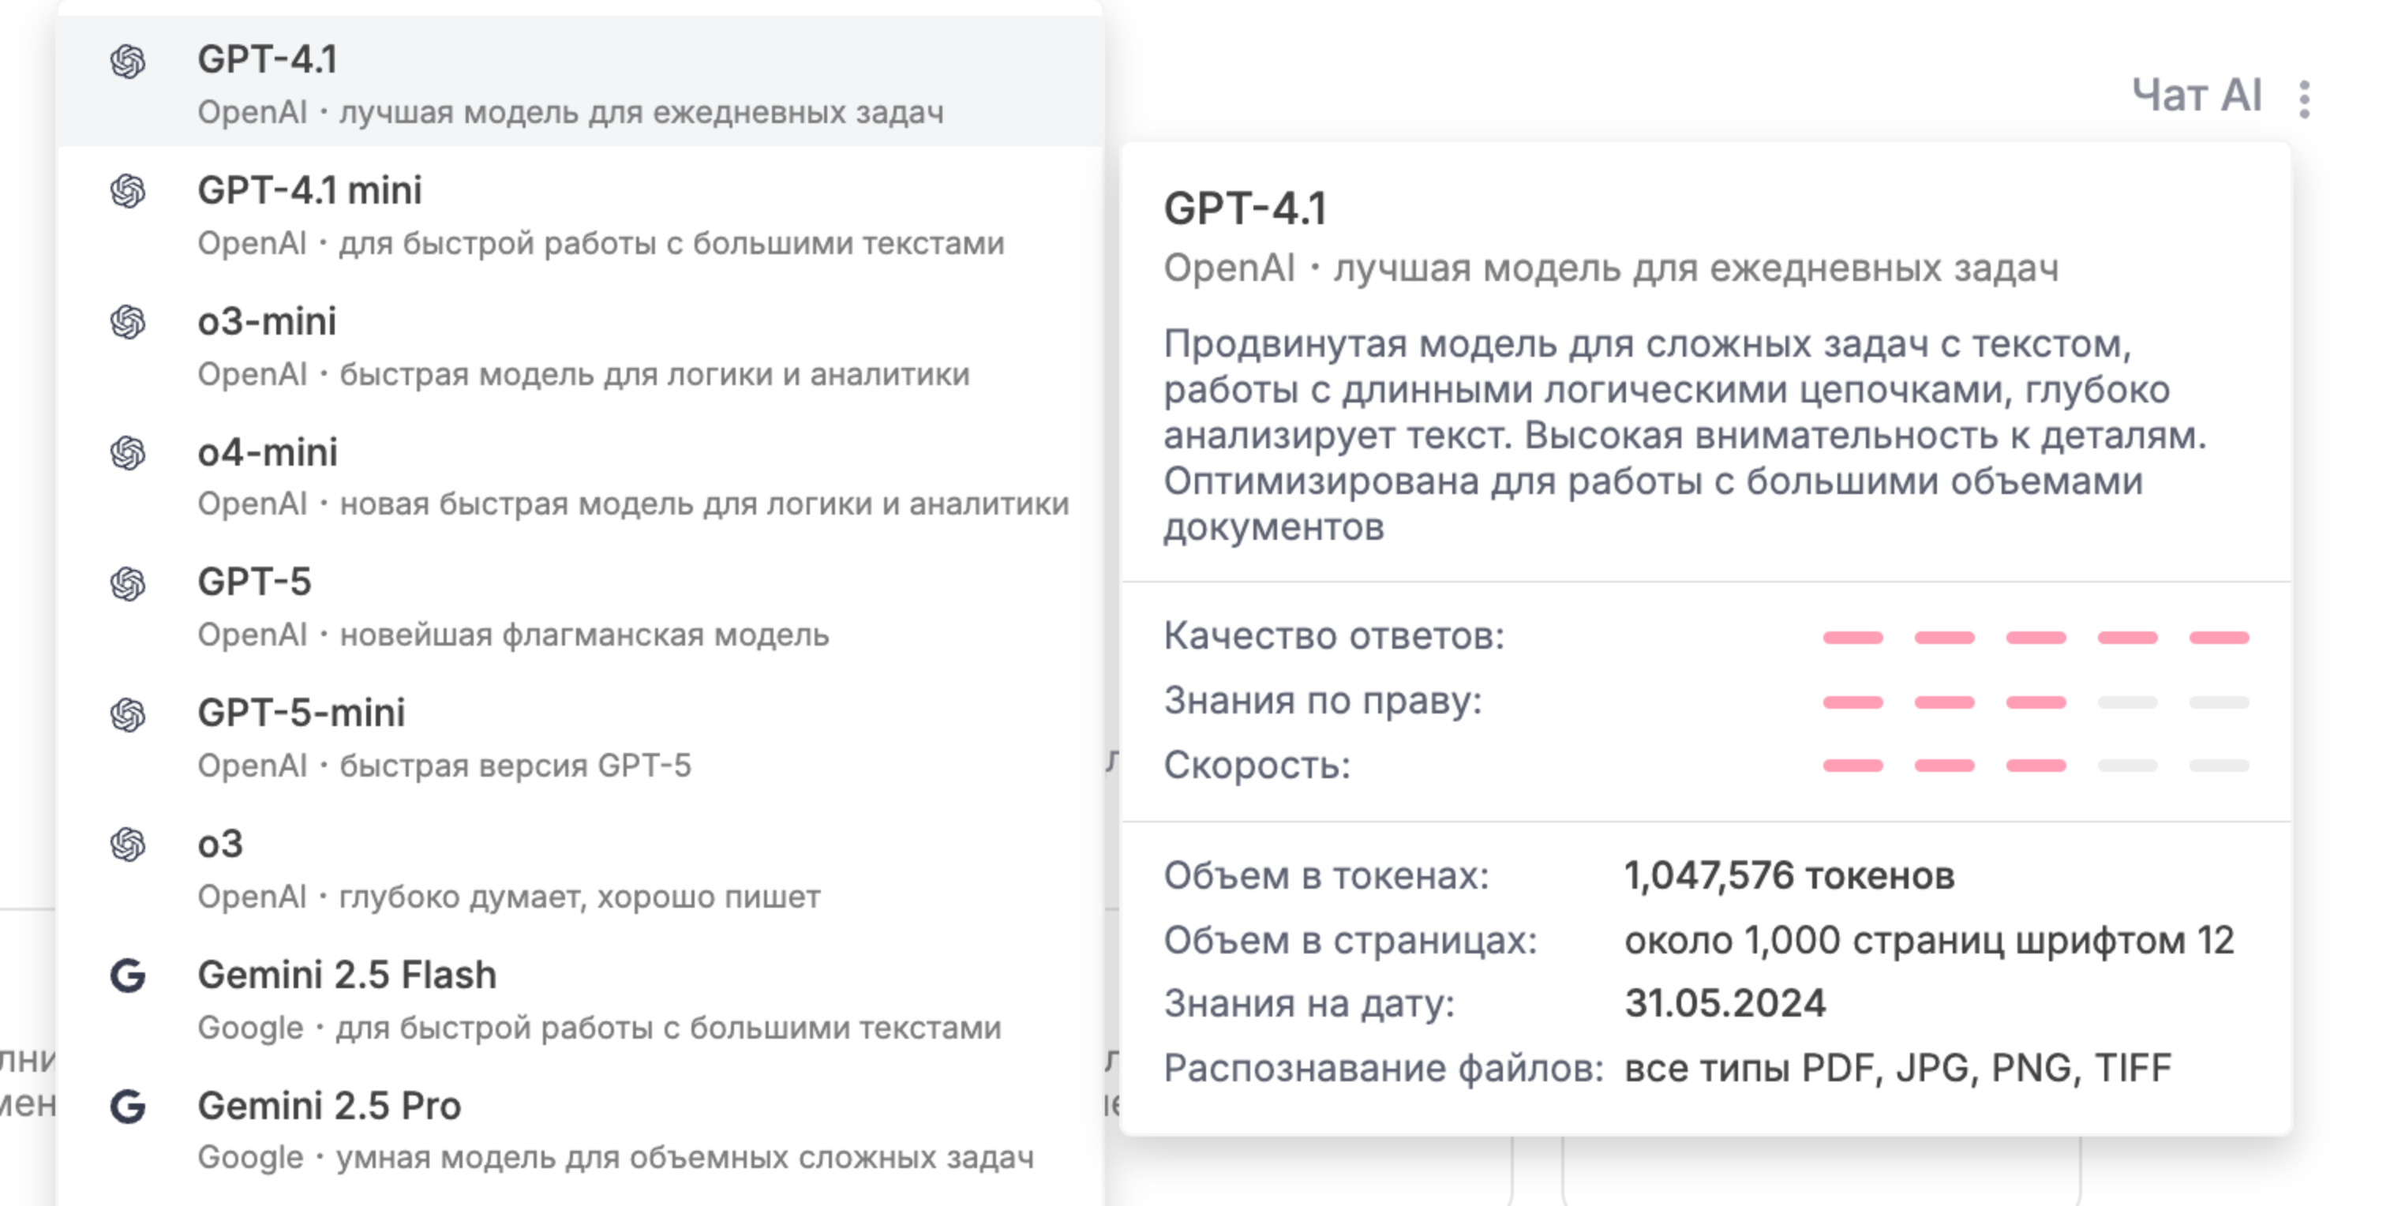
Task: Click the 1,047,576 токенов value
Action: [x=1789, y=876]
